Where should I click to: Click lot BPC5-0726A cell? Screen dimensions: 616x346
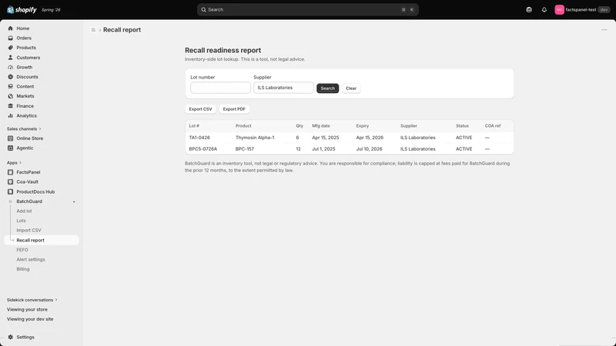pos(203,149)
